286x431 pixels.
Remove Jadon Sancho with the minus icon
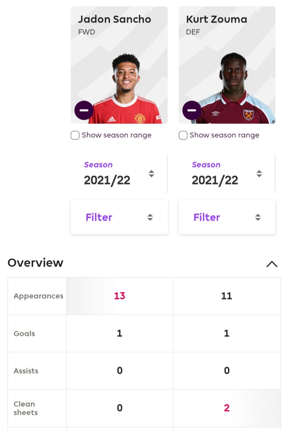click(x=84, y=110)
